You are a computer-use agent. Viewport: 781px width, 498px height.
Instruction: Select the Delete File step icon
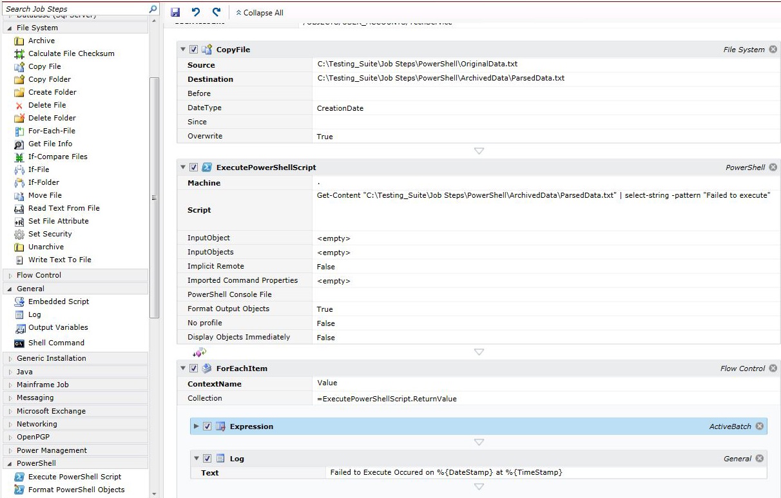point(19,105)
